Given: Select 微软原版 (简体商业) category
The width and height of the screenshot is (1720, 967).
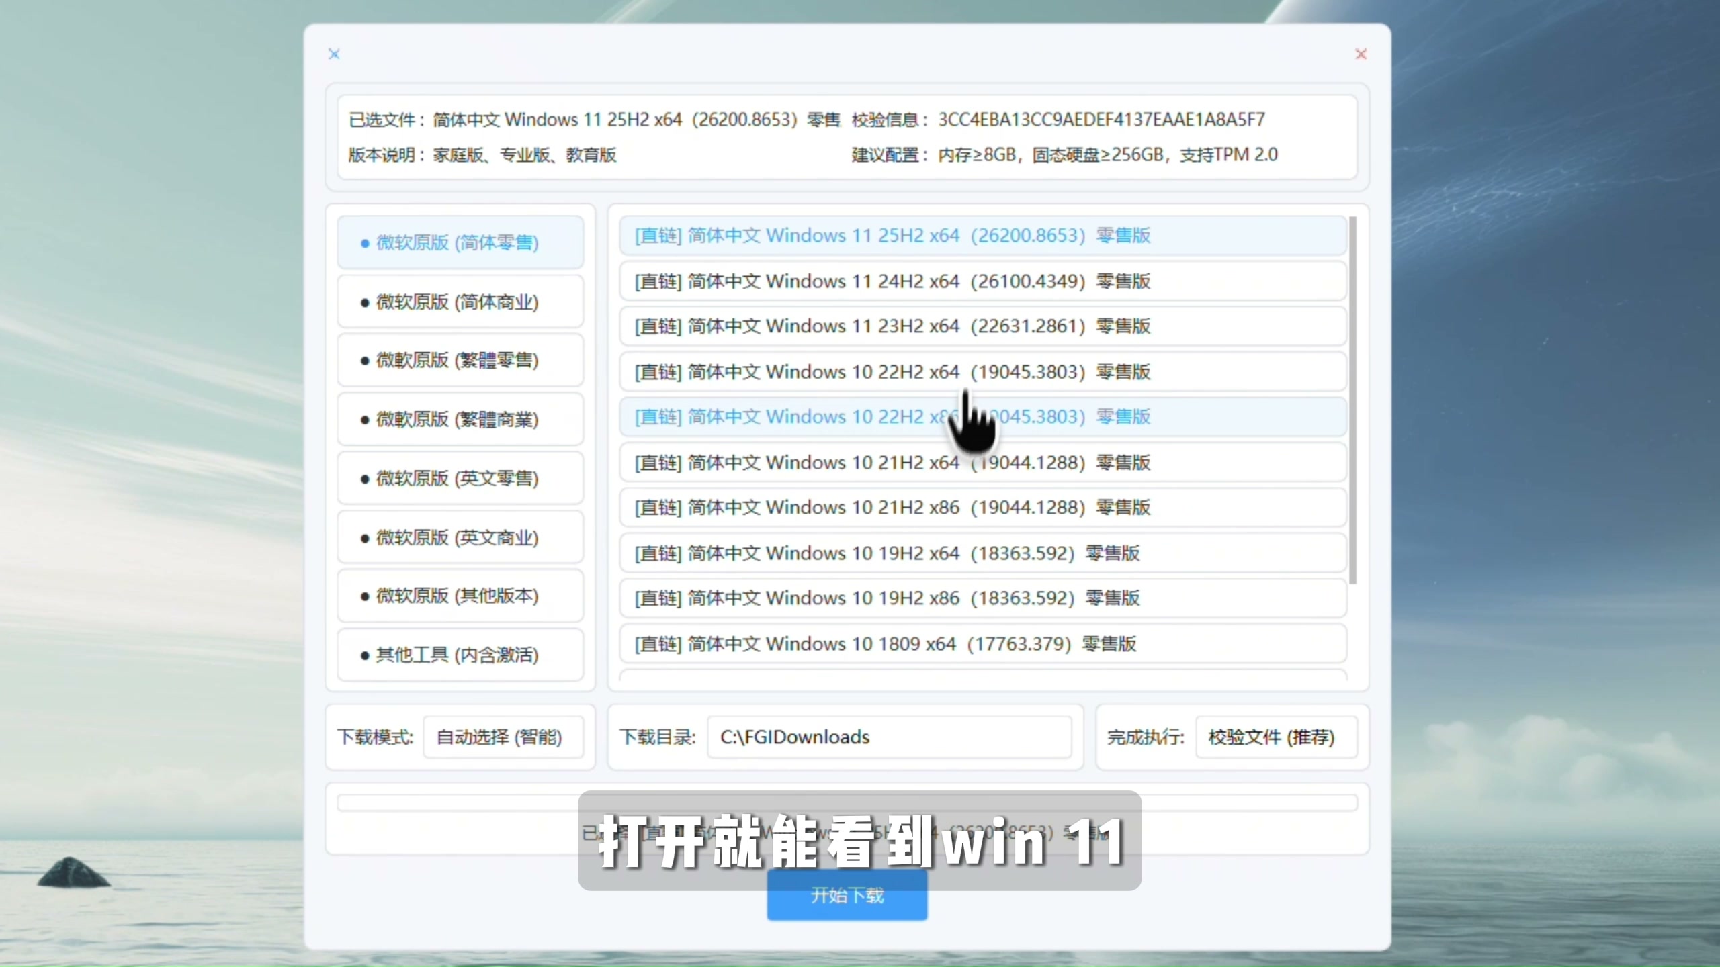Looking at the screenshot, I should pos(460,302).
